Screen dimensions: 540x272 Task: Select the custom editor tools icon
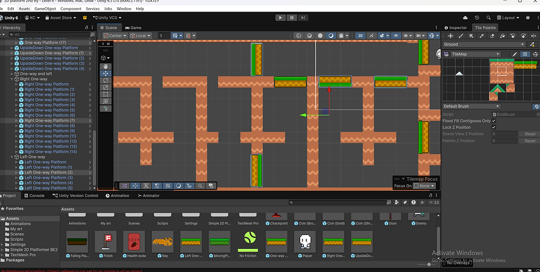[x=106, y=108]
